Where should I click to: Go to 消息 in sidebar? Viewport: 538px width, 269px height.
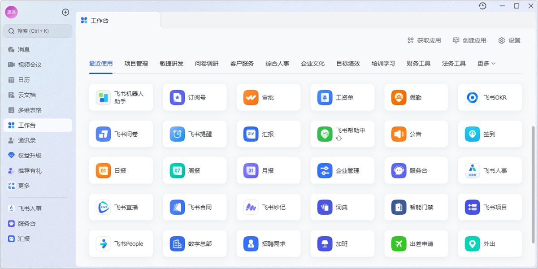coord(38,49)
